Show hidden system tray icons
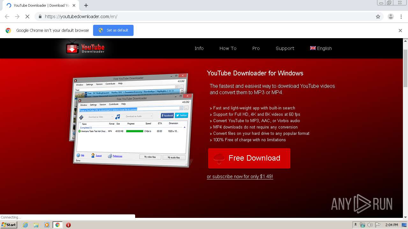This screenshot has width=408, height=229. point(355,225)
